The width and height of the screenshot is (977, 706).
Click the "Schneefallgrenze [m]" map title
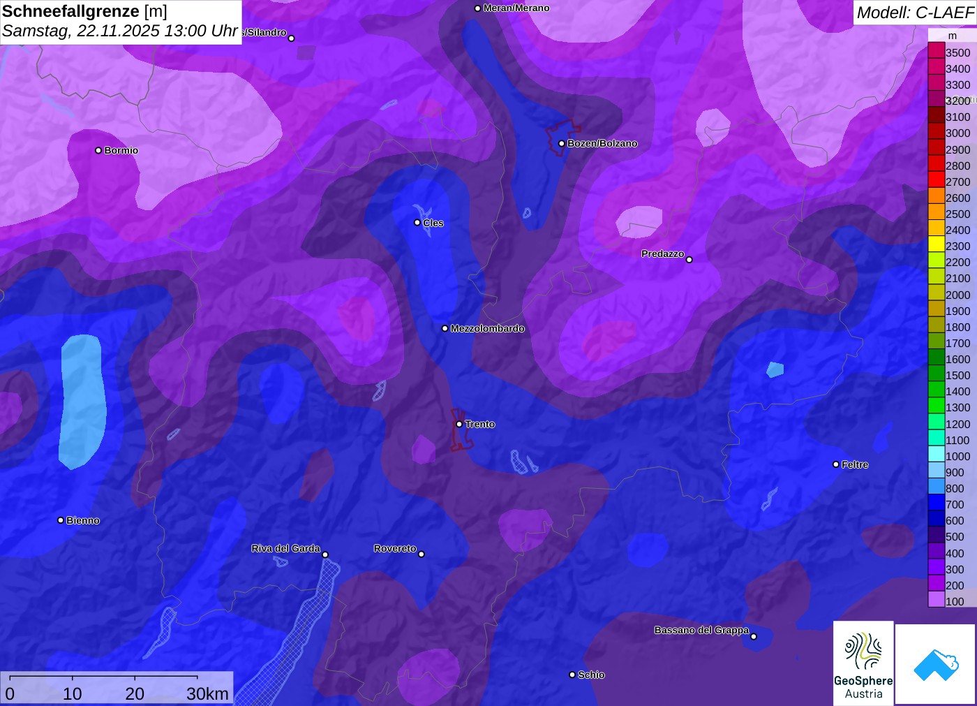click(84, 11)
